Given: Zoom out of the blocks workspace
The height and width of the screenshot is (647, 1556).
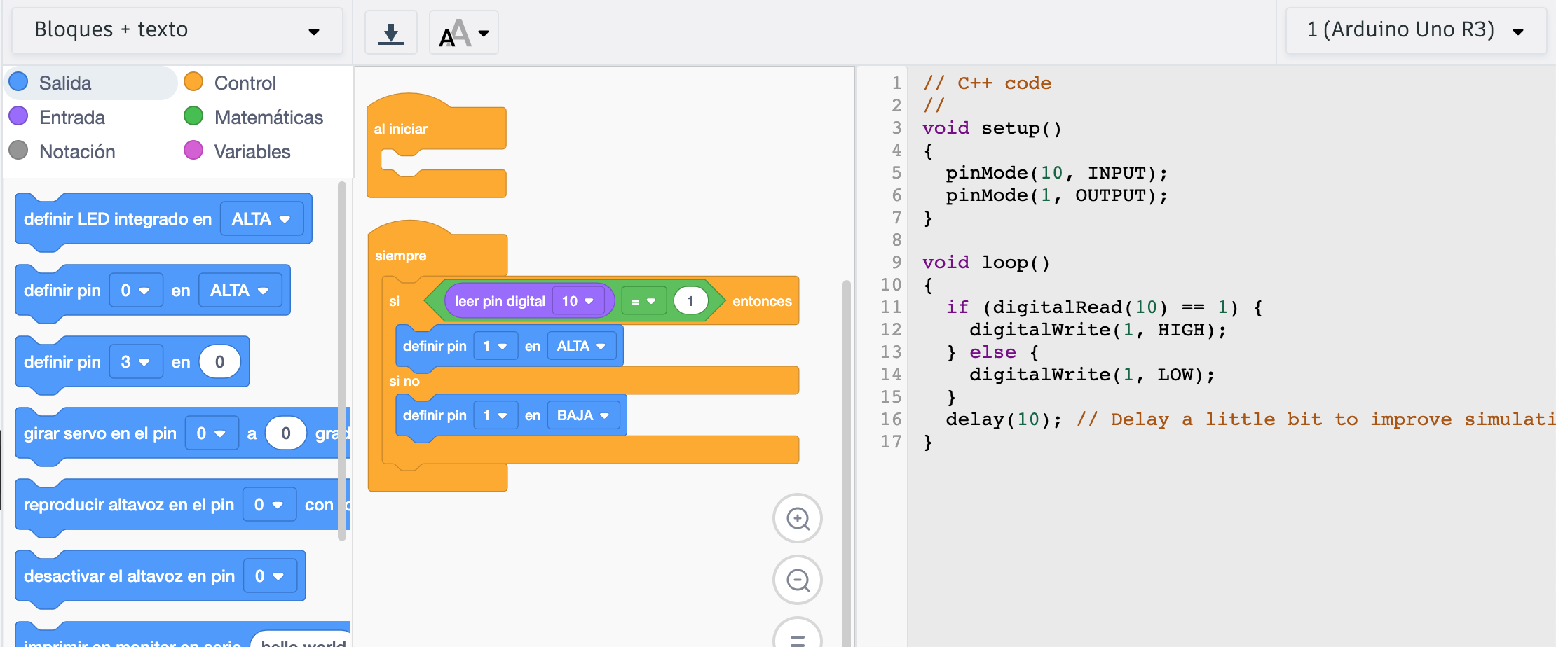Looking at the screenshot, I should [797, 580].
